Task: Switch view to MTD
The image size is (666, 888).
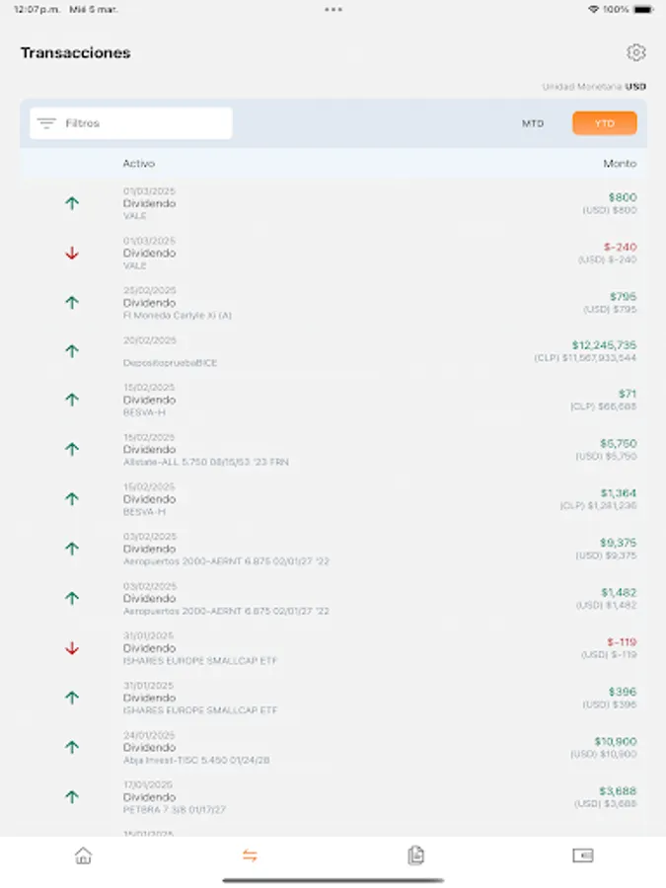Action: point(533,122)
